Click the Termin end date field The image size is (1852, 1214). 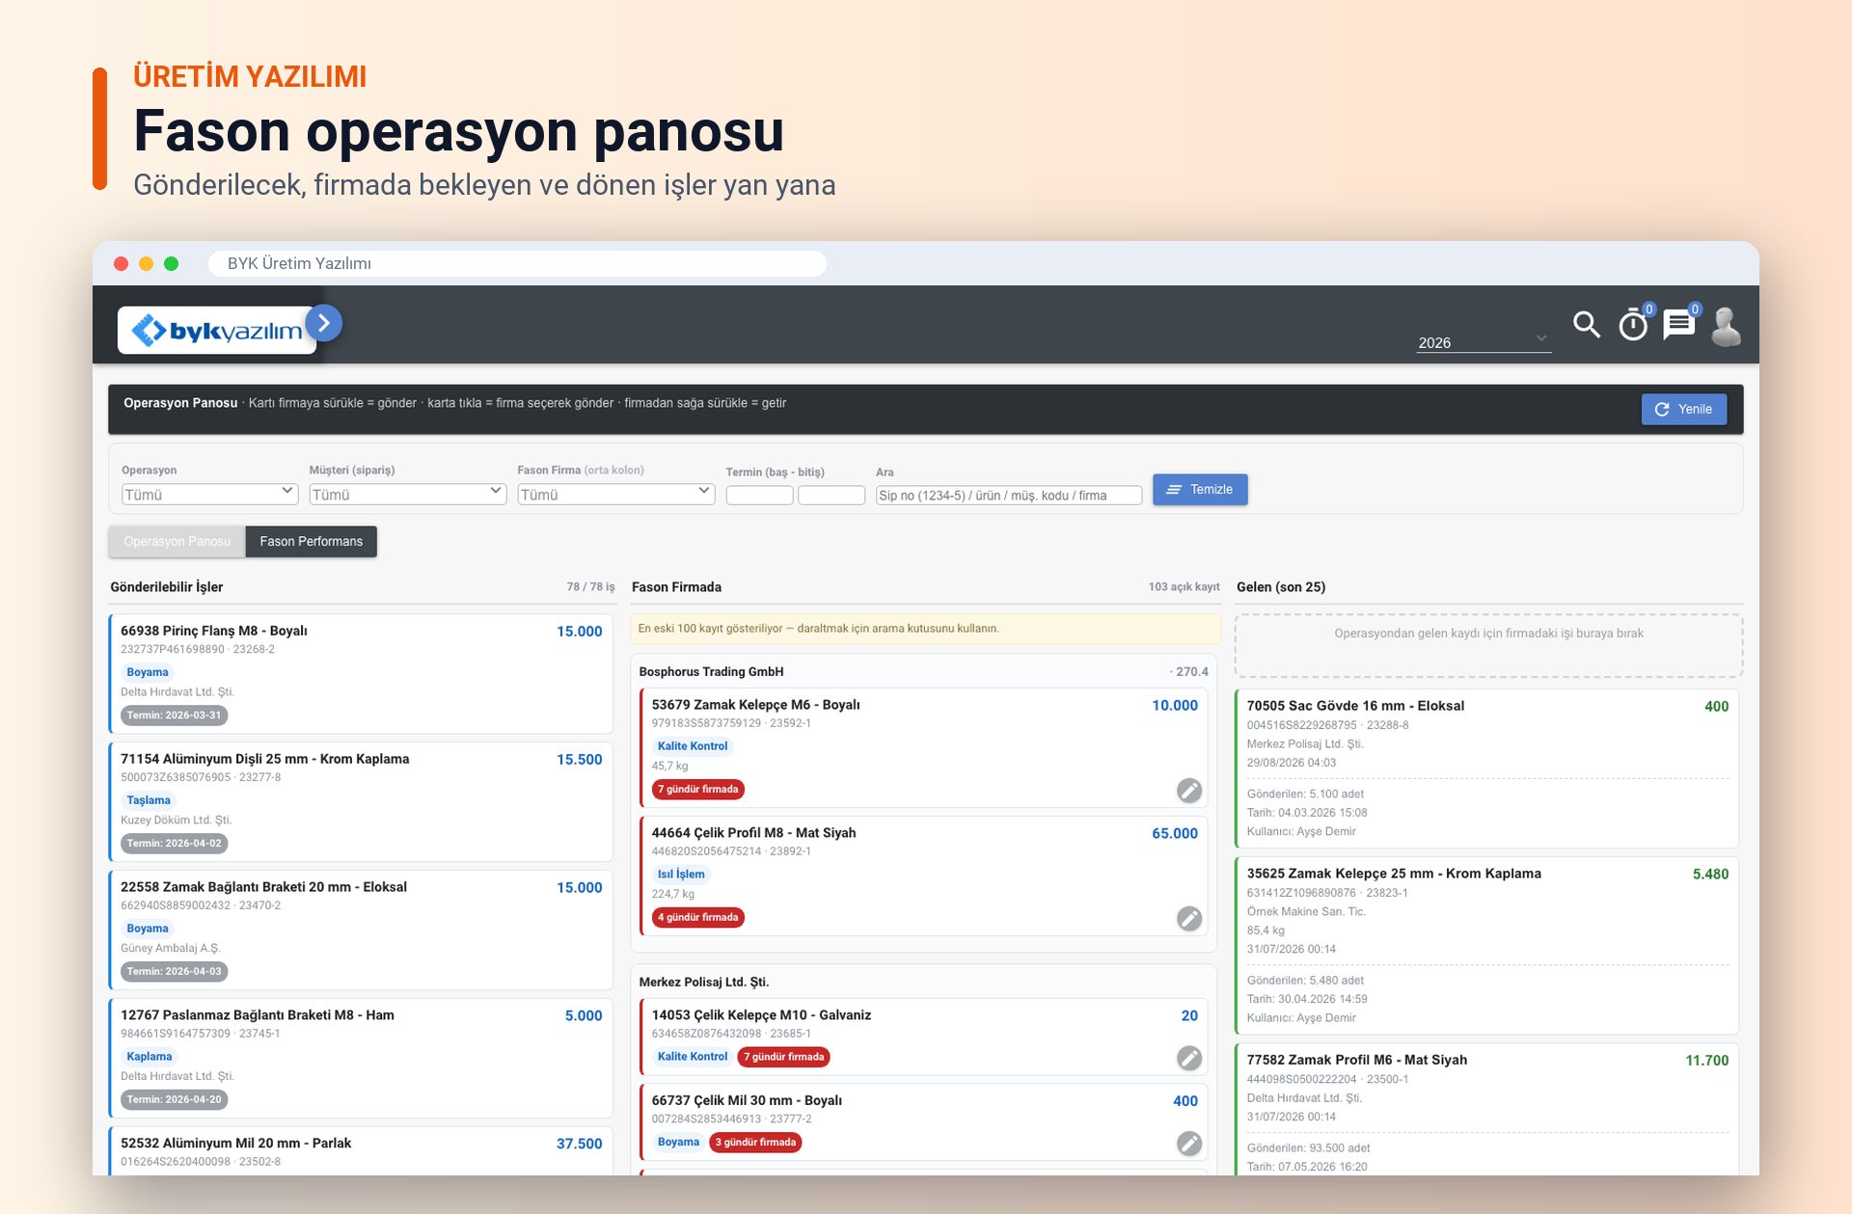click(831, 495)
